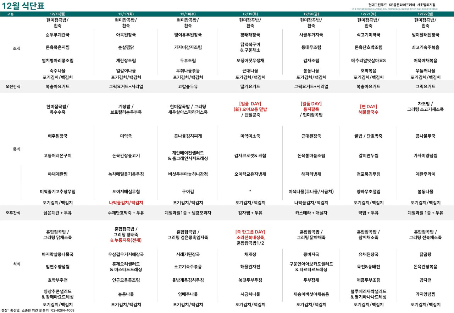Click the 오전간식 row label
454x313 pixels.
tap(13, 86)
